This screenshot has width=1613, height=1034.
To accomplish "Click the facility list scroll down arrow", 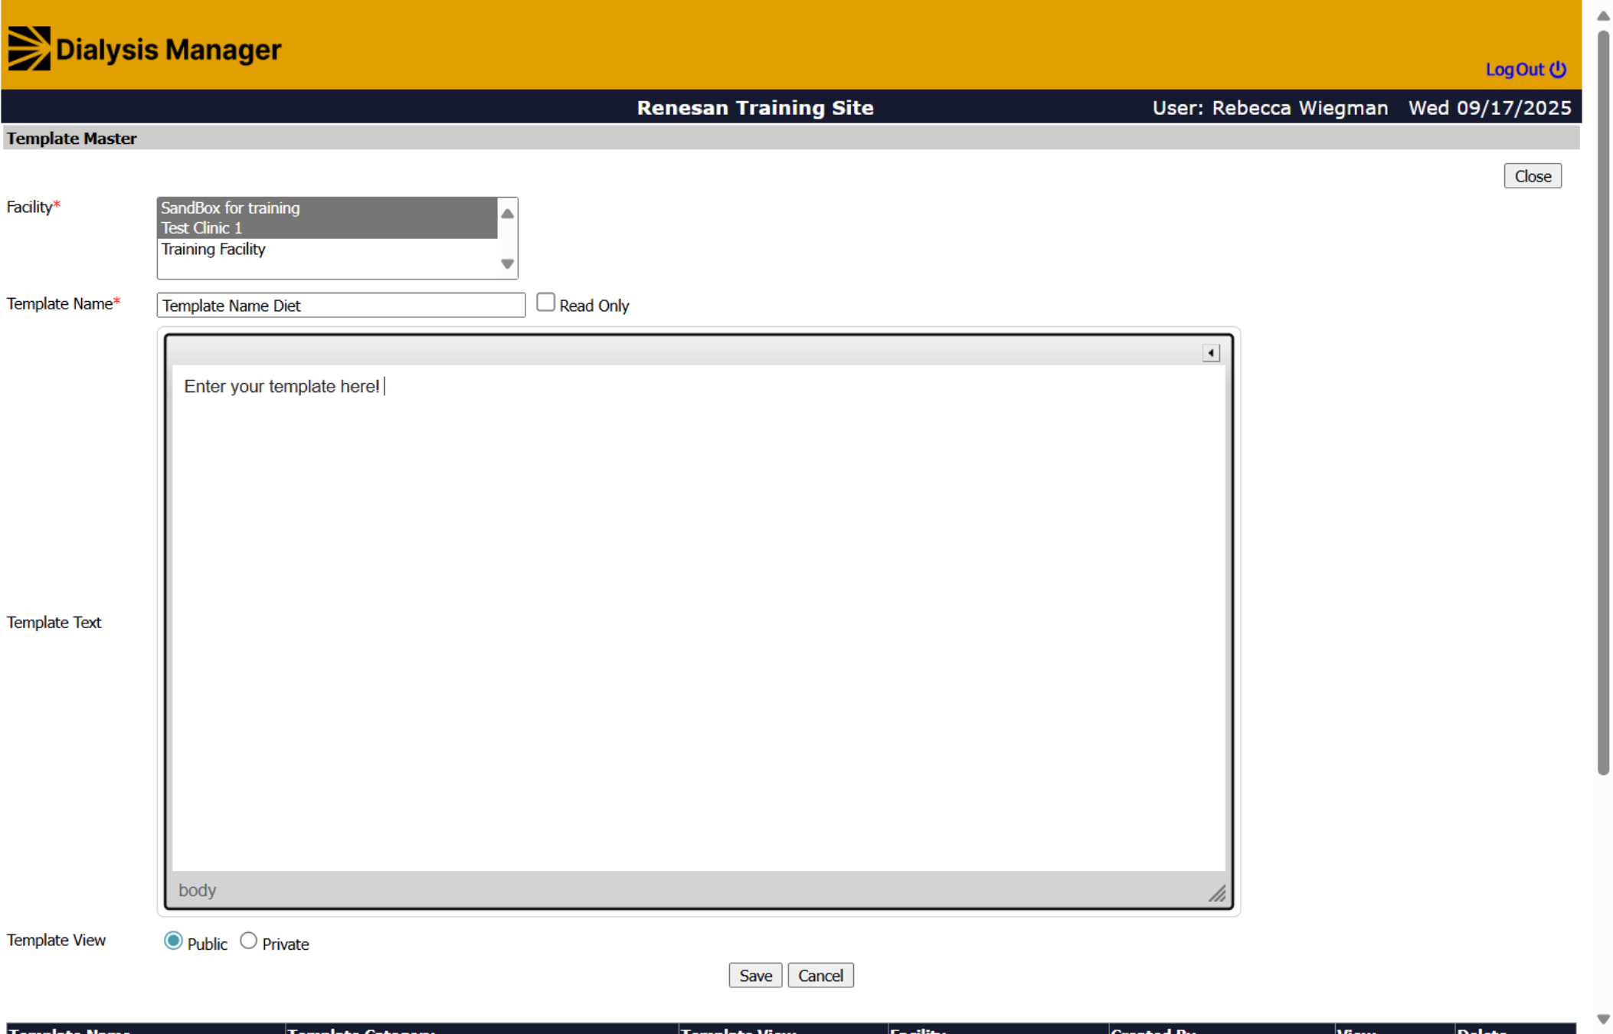I will point(507,264).
